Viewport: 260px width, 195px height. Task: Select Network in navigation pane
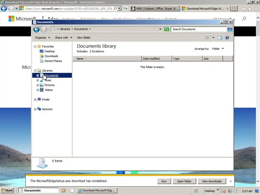tap(47, 109)
